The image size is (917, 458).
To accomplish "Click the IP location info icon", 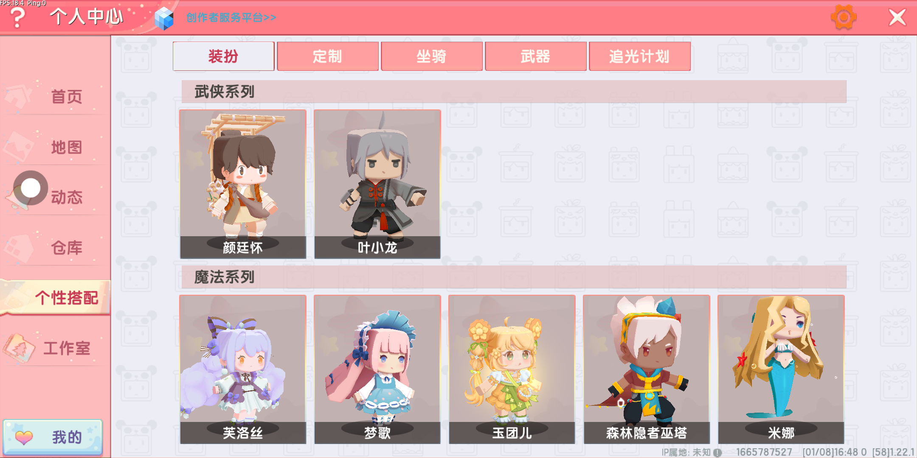I will tap(717, 452).
